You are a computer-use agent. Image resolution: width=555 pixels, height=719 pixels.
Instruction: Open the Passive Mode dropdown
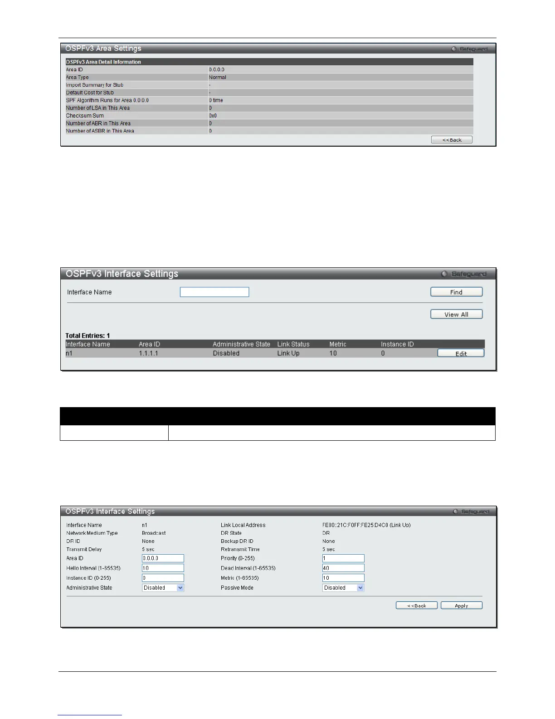(x=343, y=588)
